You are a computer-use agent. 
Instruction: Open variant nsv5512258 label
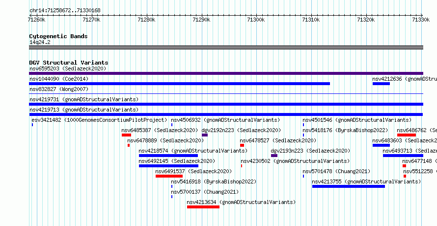pyautogui.click(x=420, y=171)
